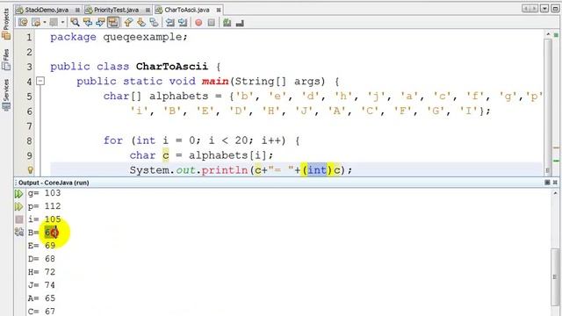Click output line 'g= 103'
The width and height of the screenshot is (562, 316).
point(45,193)
